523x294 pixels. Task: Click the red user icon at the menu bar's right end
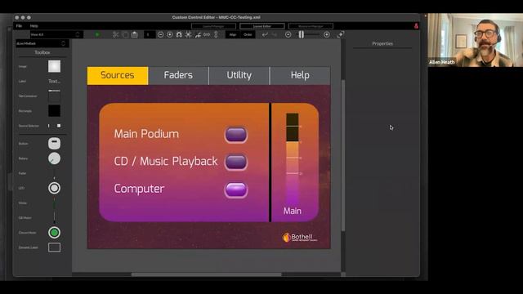click(416, 26)
